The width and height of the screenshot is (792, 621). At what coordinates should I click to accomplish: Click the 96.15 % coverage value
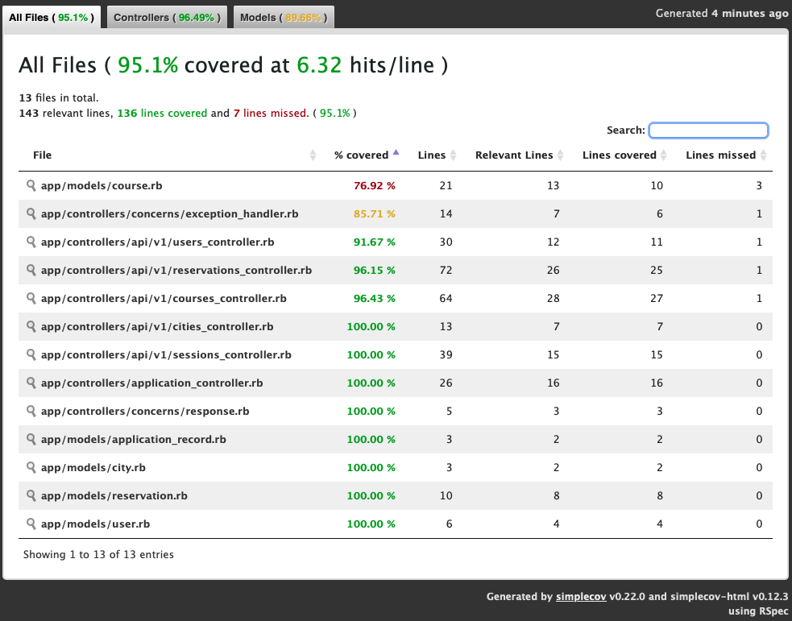tap(375, 271)
